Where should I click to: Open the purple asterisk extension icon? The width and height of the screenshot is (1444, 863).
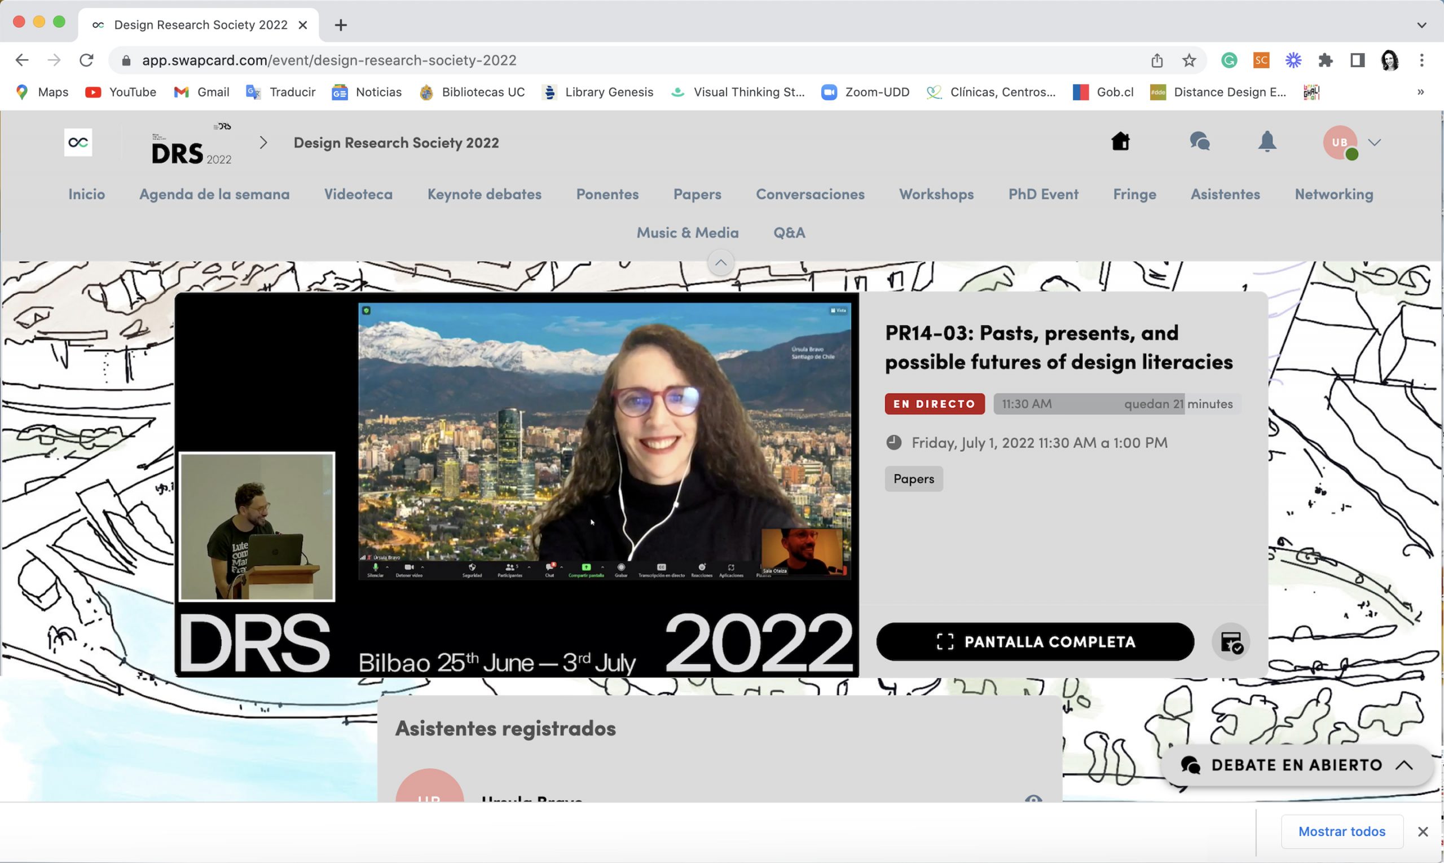pos(1293,60)
